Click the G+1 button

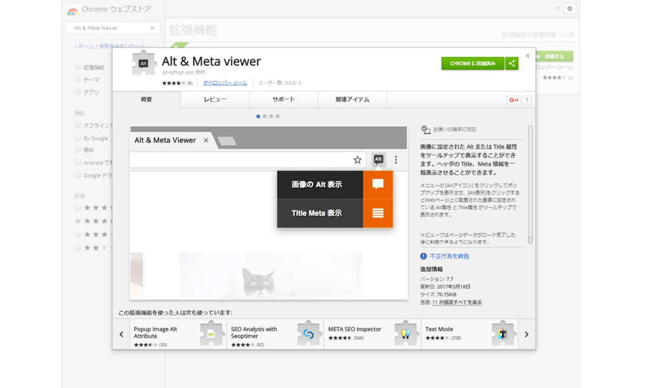(514, 100)
